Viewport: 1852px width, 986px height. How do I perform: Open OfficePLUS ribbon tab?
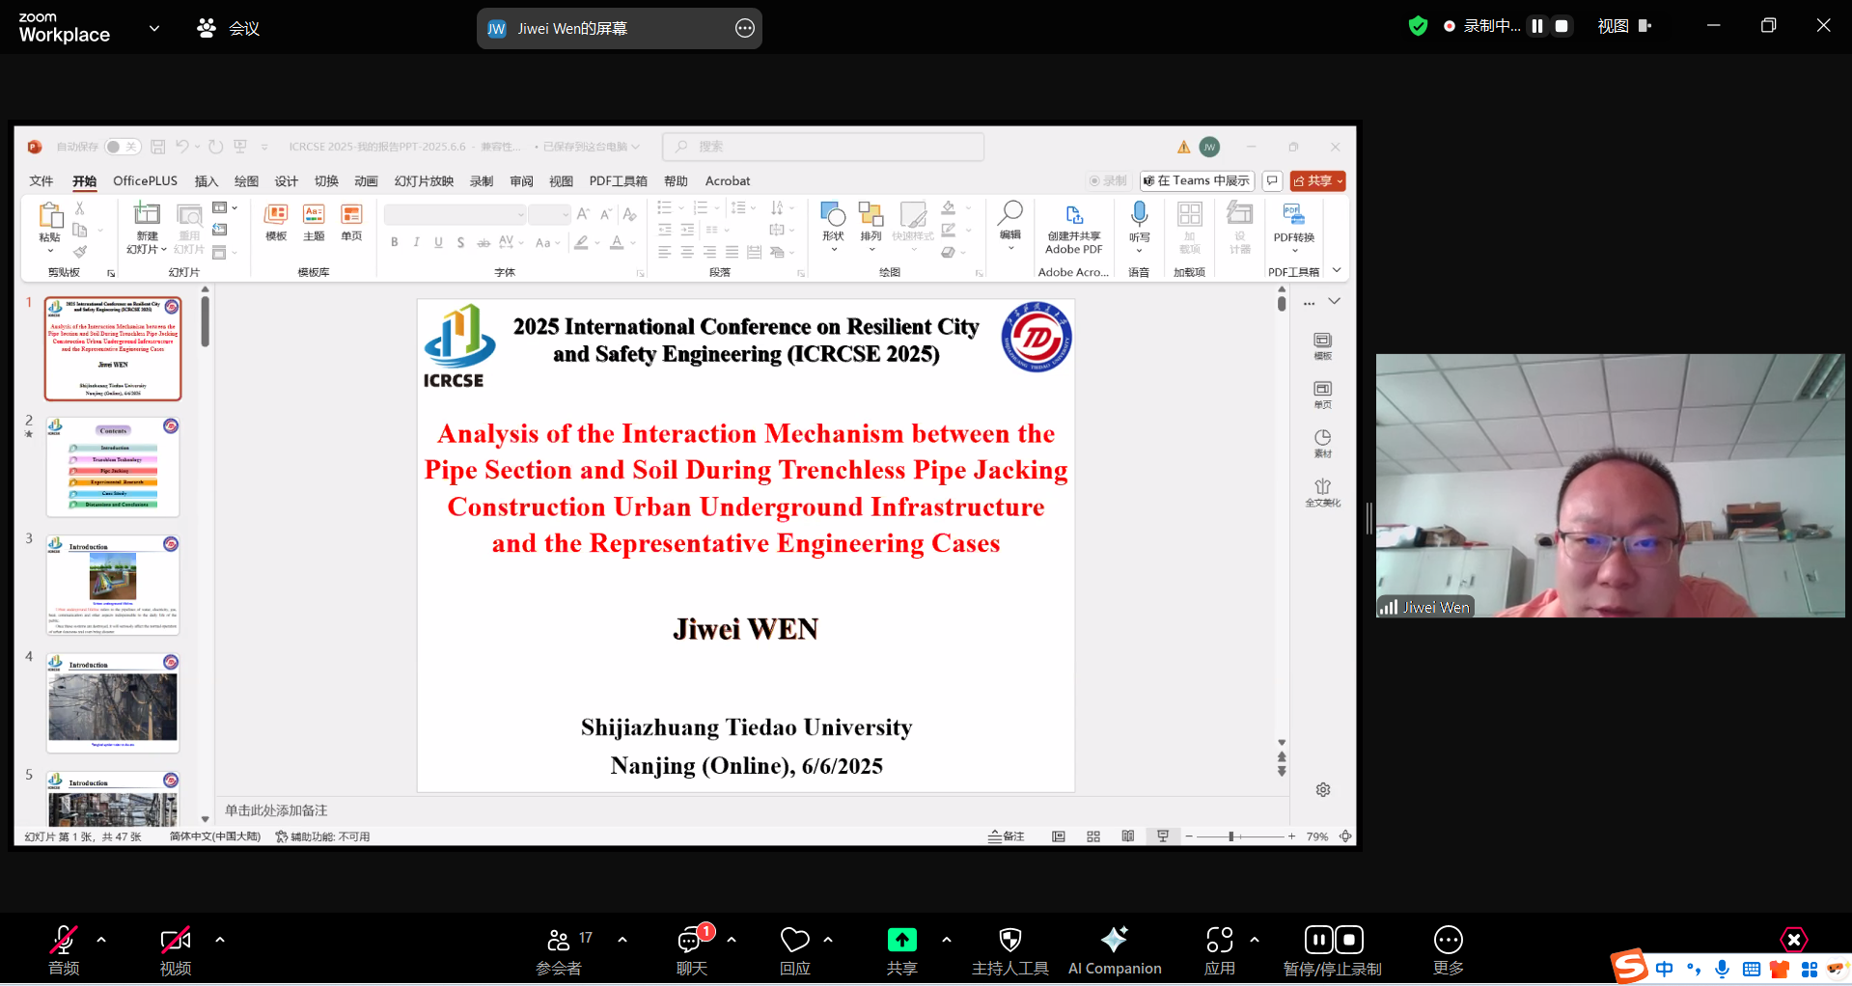point(146,180)
